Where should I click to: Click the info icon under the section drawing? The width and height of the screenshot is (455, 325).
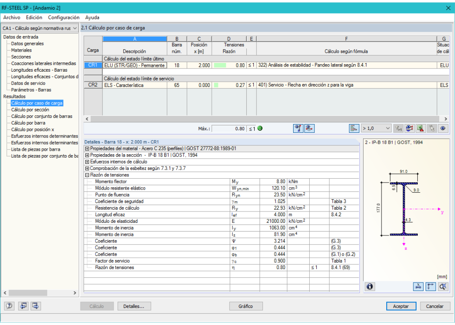370,287
